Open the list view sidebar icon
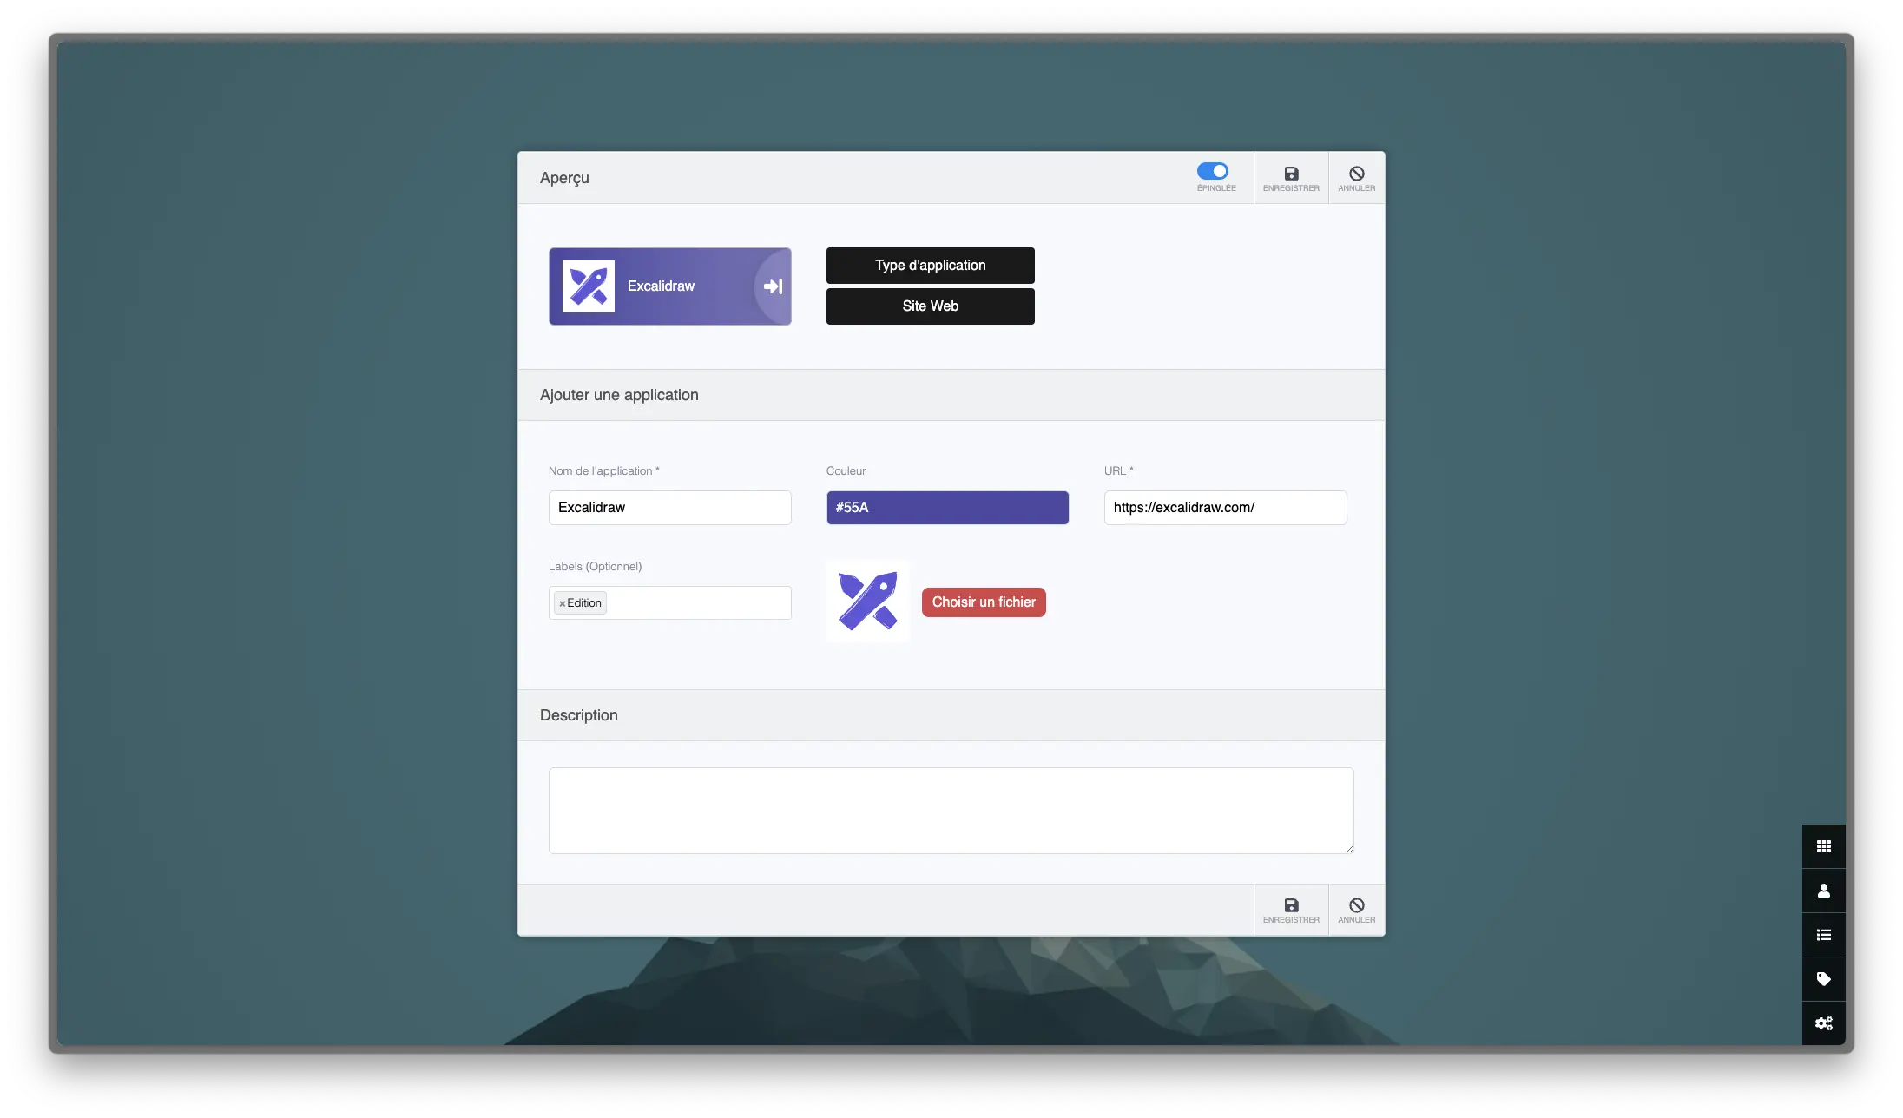1903x1118 pixels. click(1823, 935)
